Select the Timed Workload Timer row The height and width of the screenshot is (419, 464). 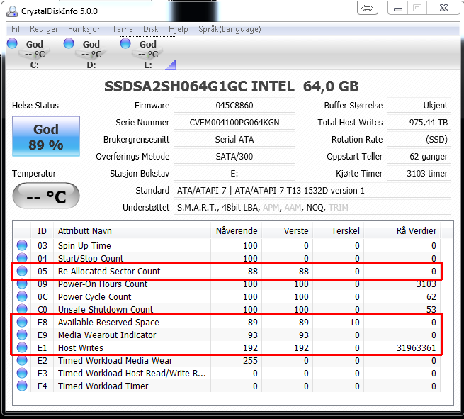pos(227,386)
